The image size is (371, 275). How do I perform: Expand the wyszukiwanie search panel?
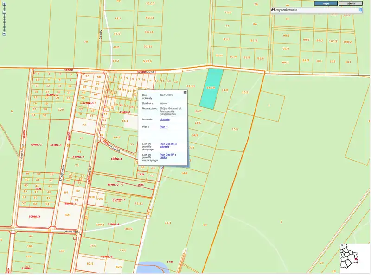click(360, 10)
